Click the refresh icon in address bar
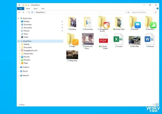The height and width of the screenshot is (114, 162). point(129,12)
